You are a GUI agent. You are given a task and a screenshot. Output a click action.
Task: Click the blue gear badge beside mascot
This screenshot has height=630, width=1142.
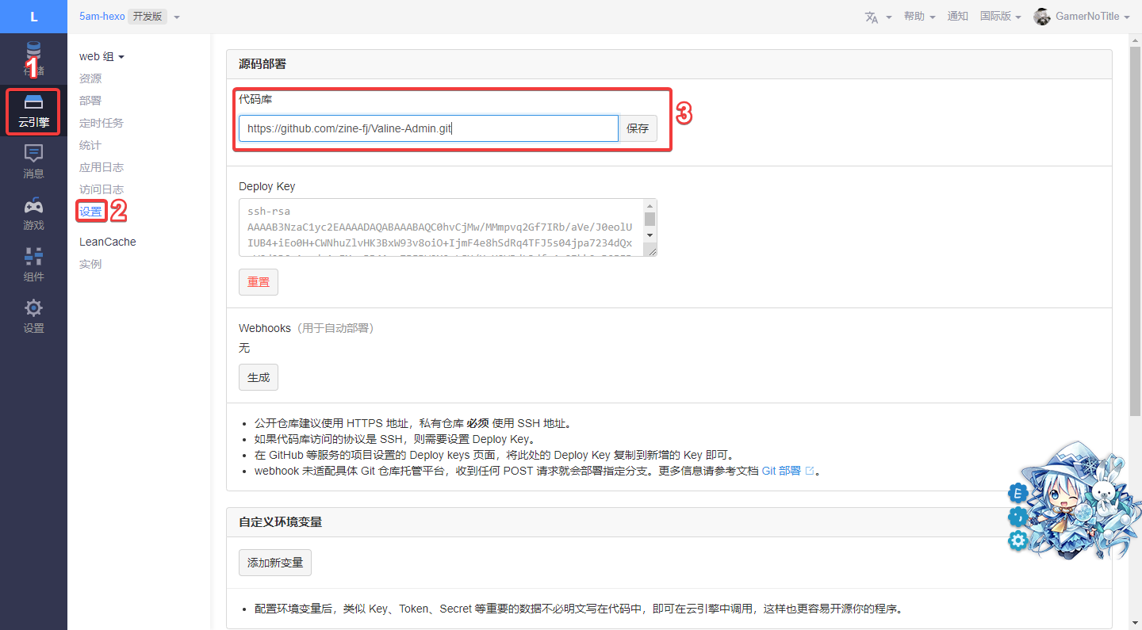point(1017,540)
